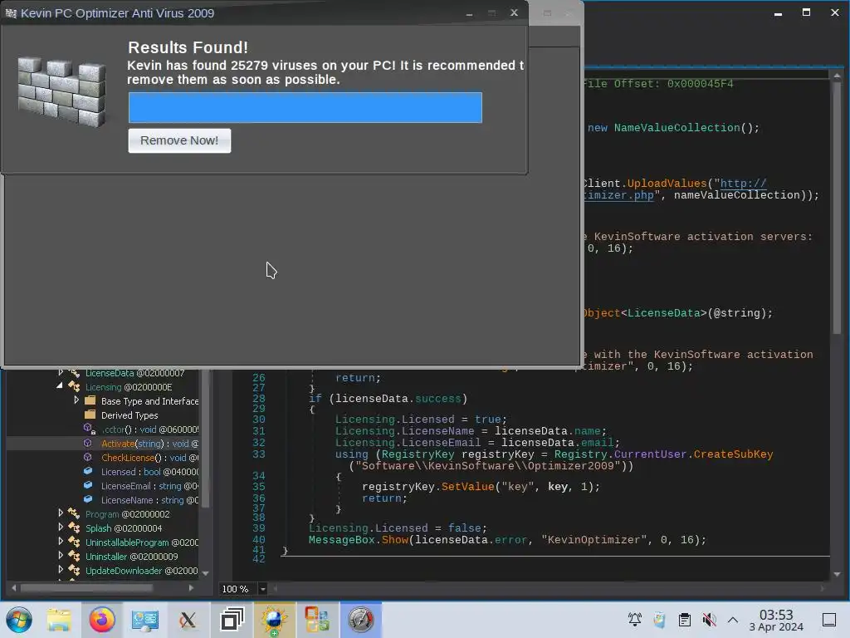Click the UpdateDownloader class icon
Viewport: 850px width, 638px height.
pyautogui.click(x=74, y=570)
